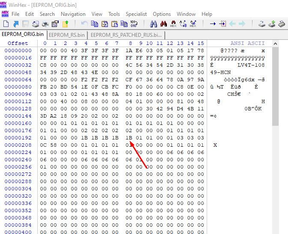Click the Print printer icon
This screenshot has height=234, width=288.
coord(45,24)
